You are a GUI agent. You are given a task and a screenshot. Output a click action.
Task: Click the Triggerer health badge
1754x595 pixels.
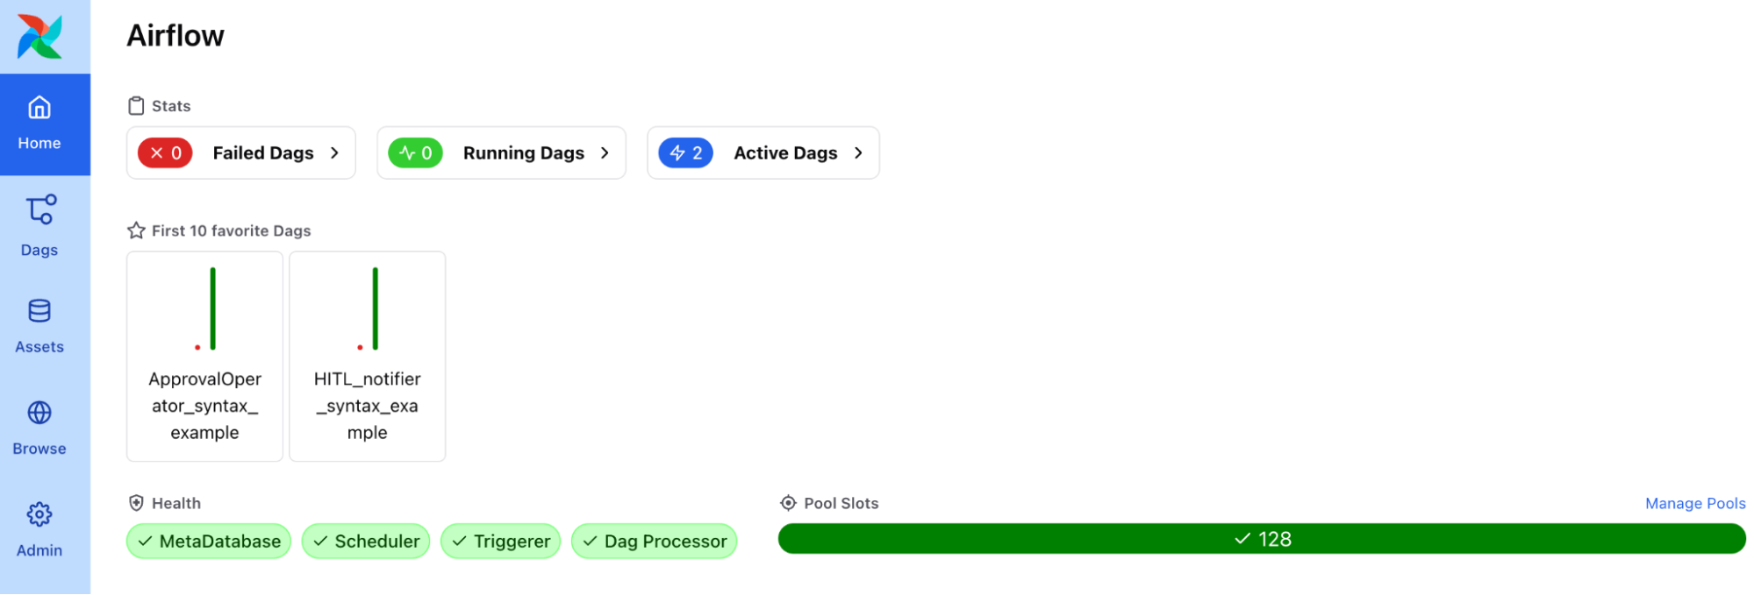pos(500,542)
